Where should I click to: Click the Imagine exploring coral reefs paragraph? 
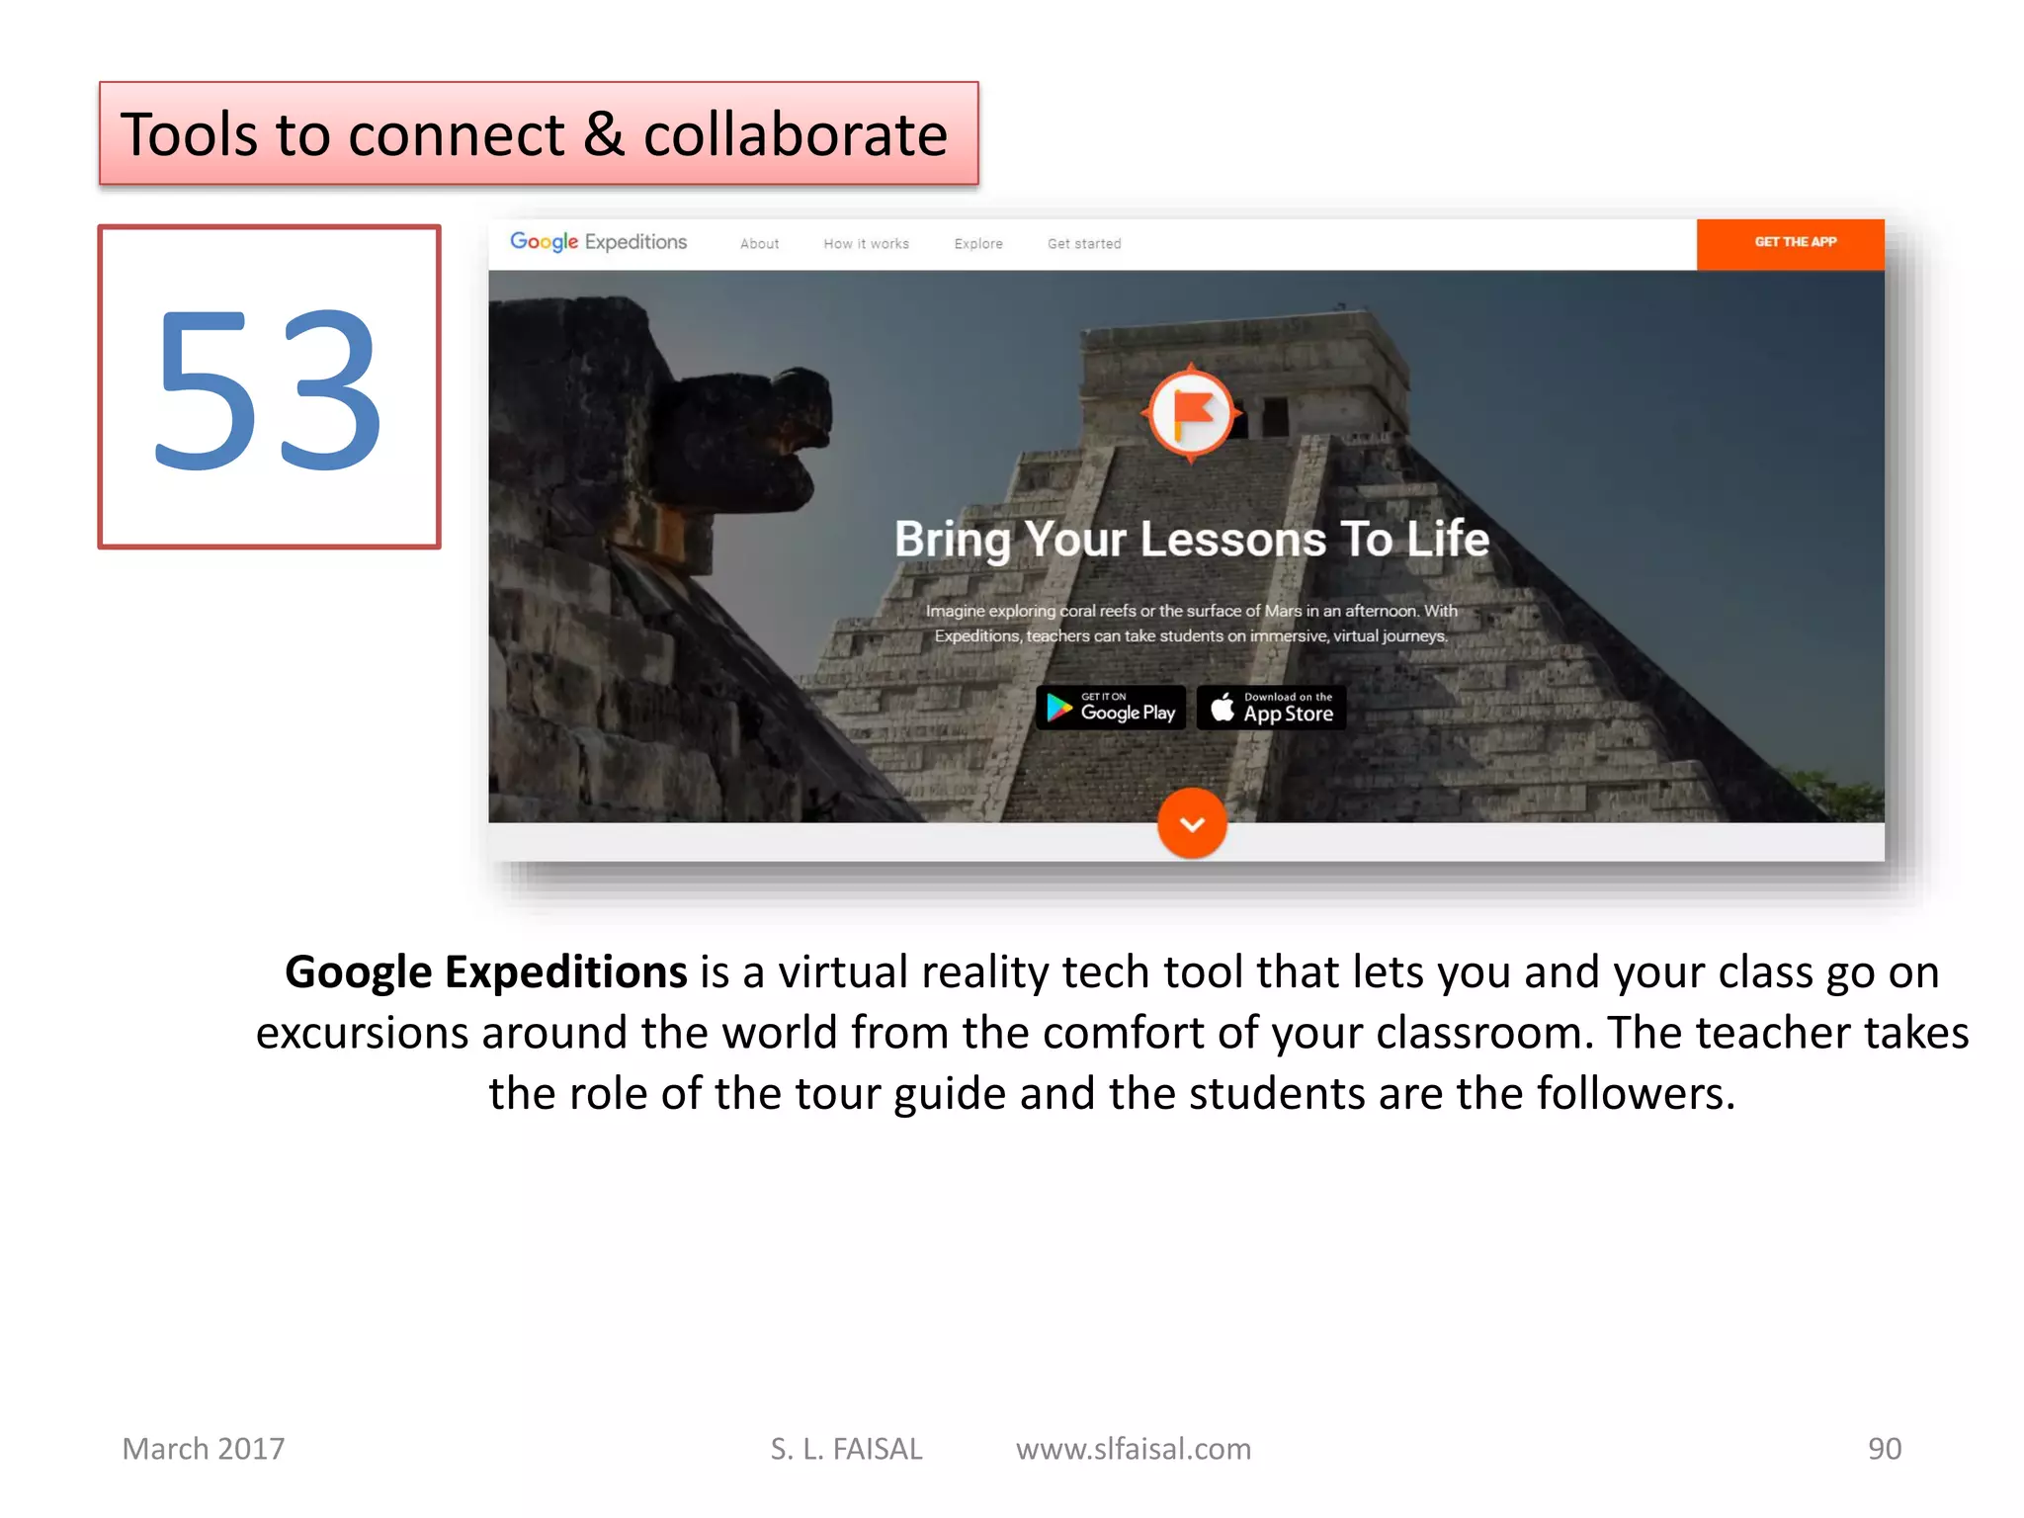click(x=1191, y=624)
